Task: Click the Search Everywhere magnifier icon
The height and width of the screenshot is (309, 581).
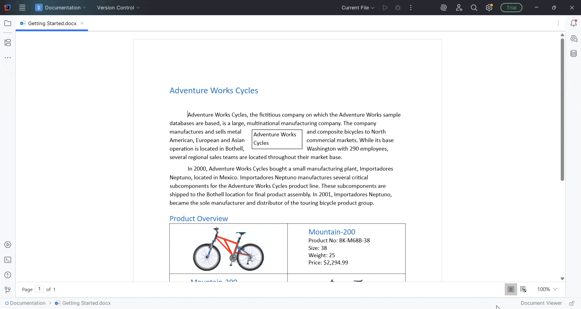Action: click(x=474, y=8)
